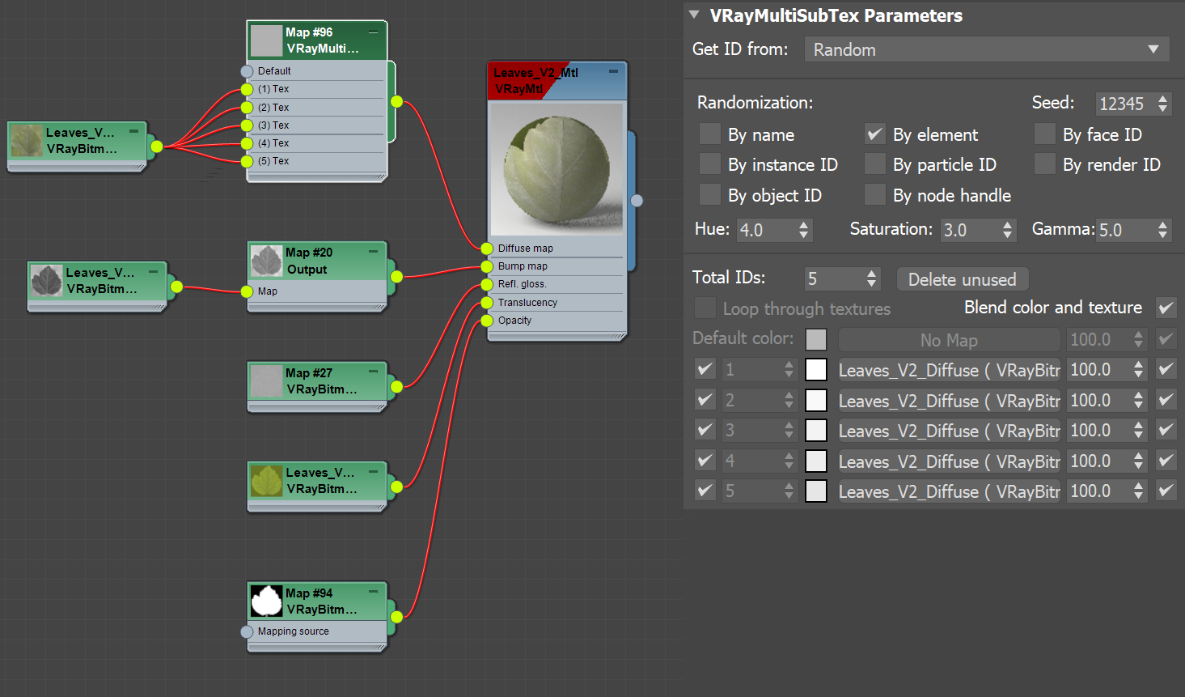Collapse the VRayMultiSubTex Parameters rollout
Image resolution: width=1185 pixels, height=697 pixels.
click(694, 15)
